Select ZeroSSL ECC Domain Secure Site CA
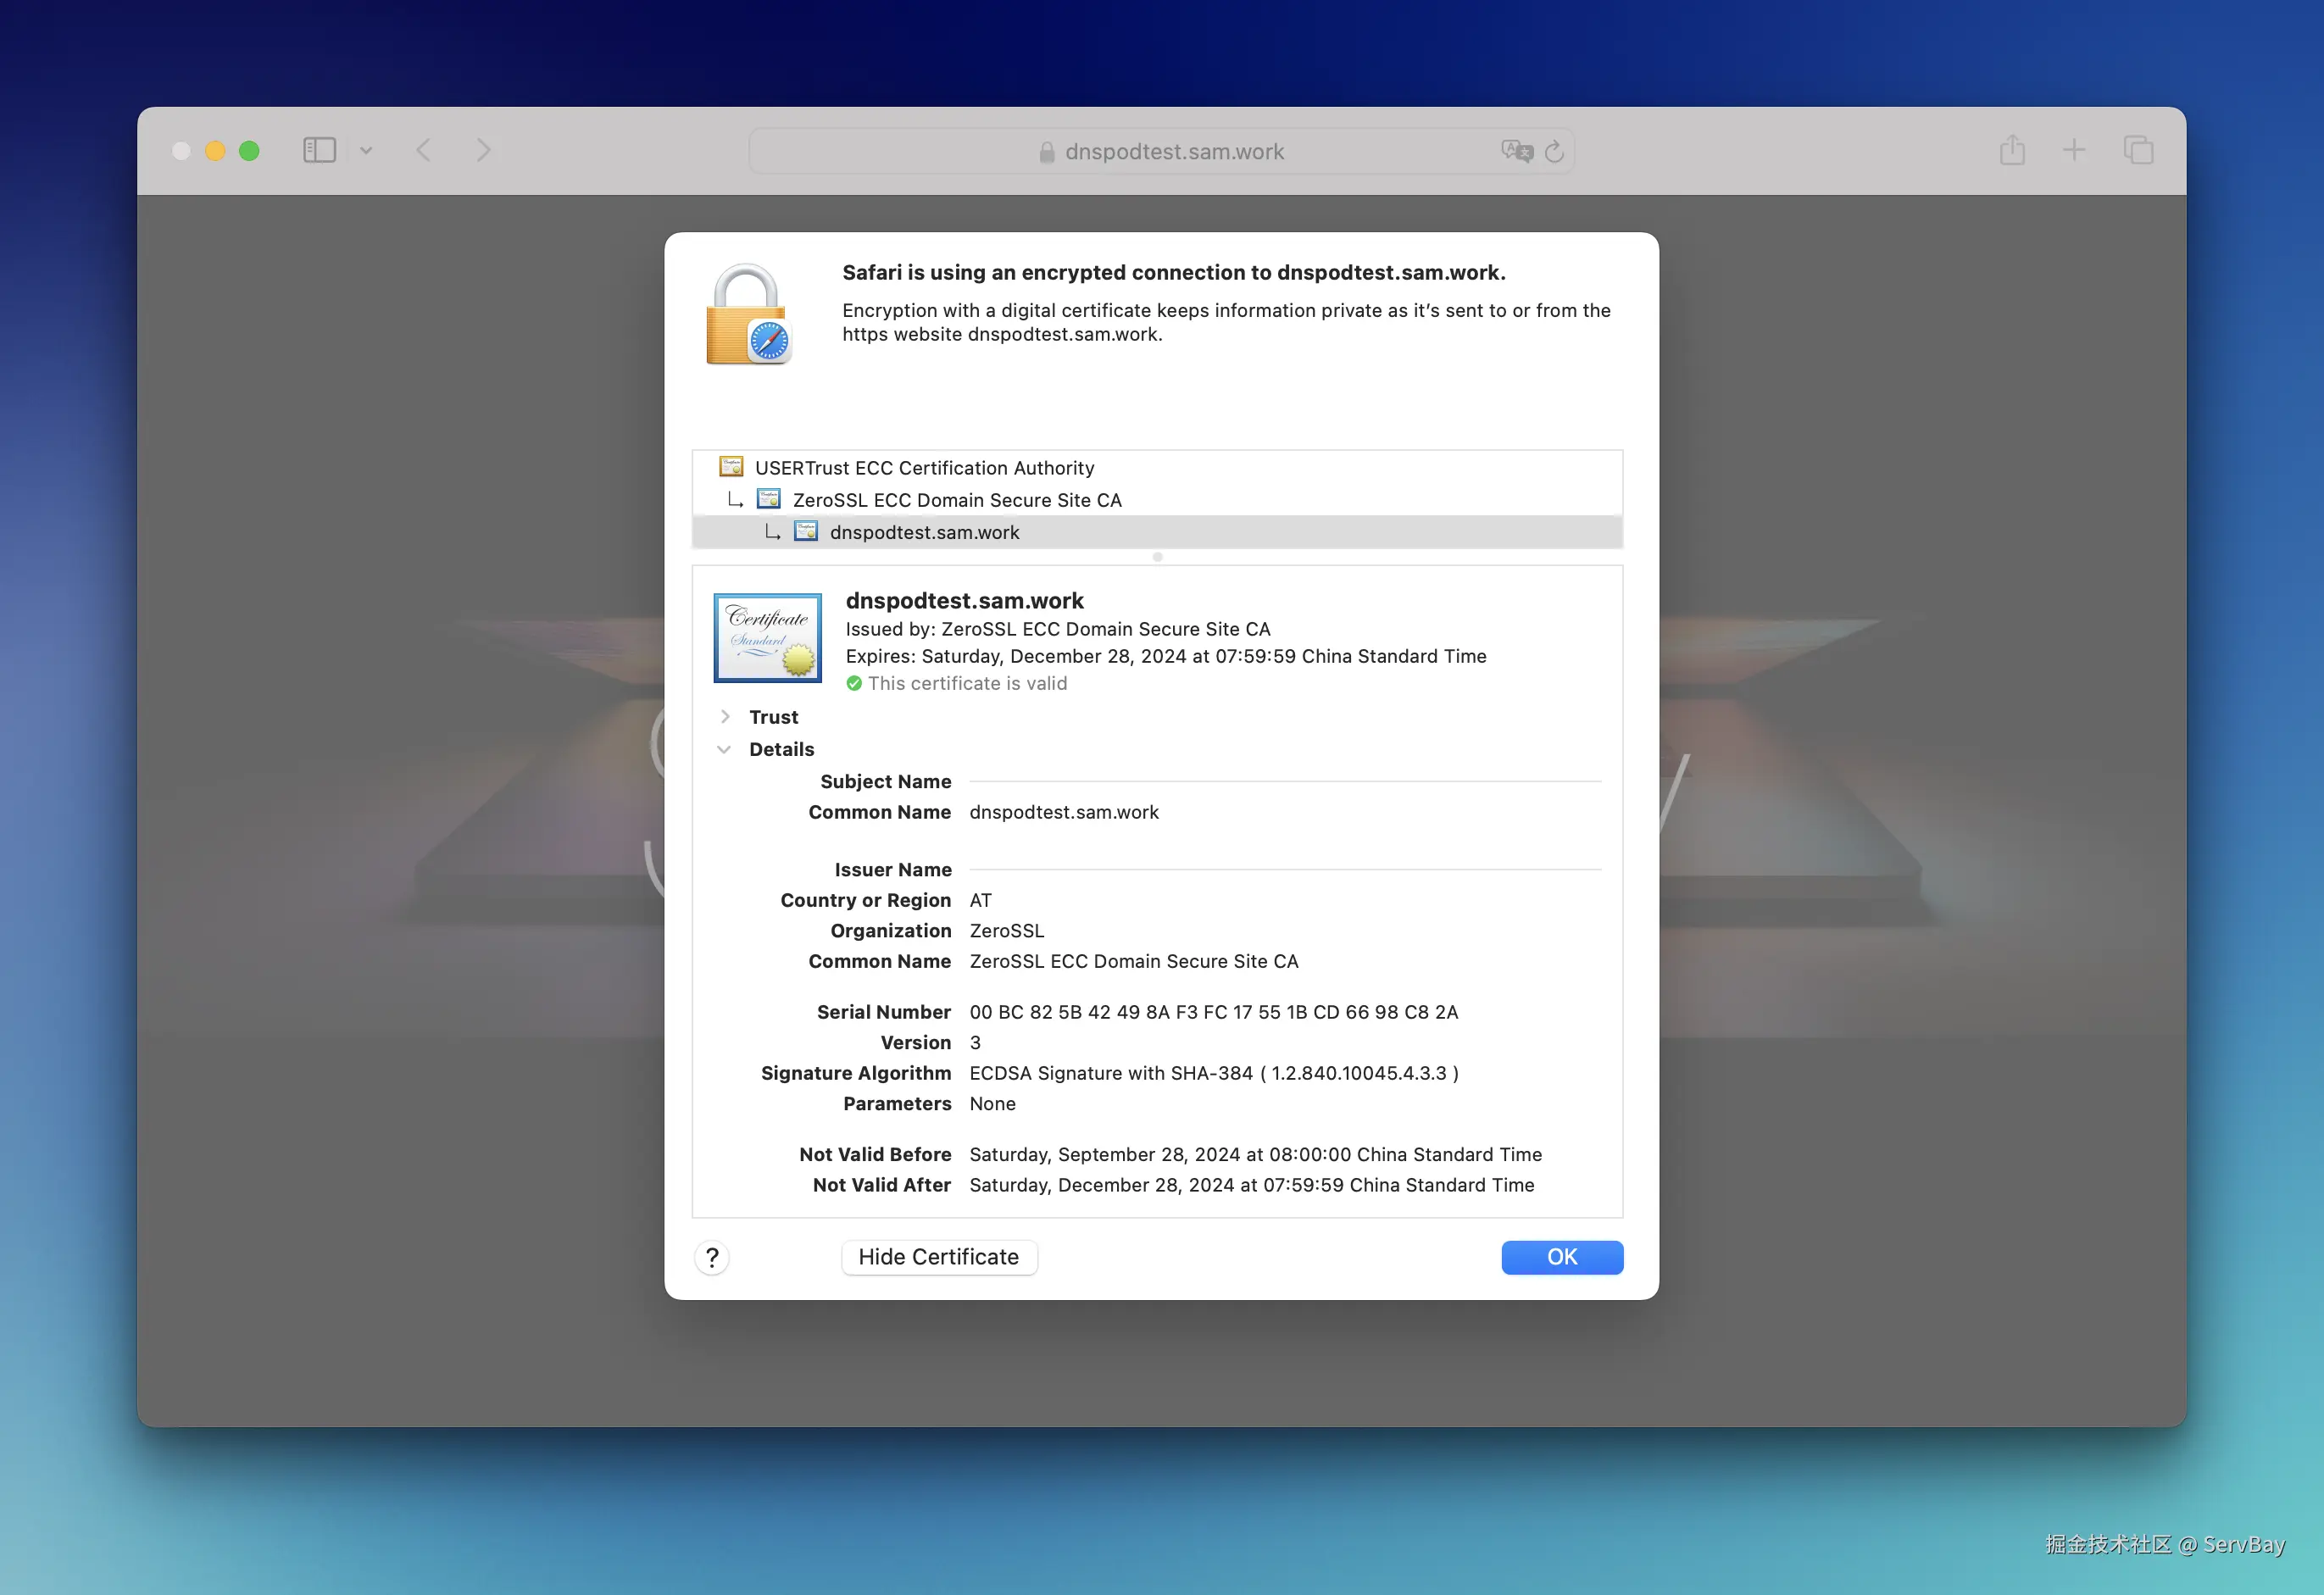This screenshot has width=2324, height=1595. [x=956, y=500]
